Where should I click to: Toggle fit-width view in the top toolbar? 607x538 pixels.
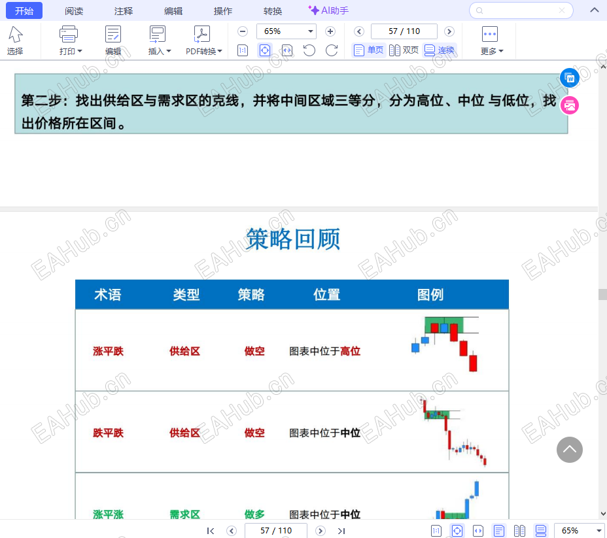(287, 50)
